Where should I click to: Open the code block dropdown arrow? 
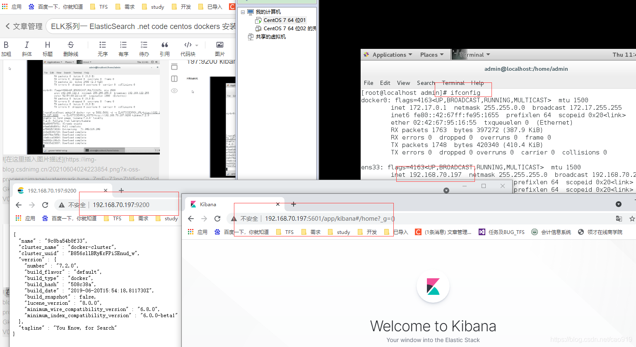[197, 45]
